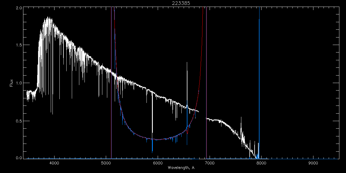
Task: Click the 0.0 y-axis tick label
Action: [x=18, y=158]
